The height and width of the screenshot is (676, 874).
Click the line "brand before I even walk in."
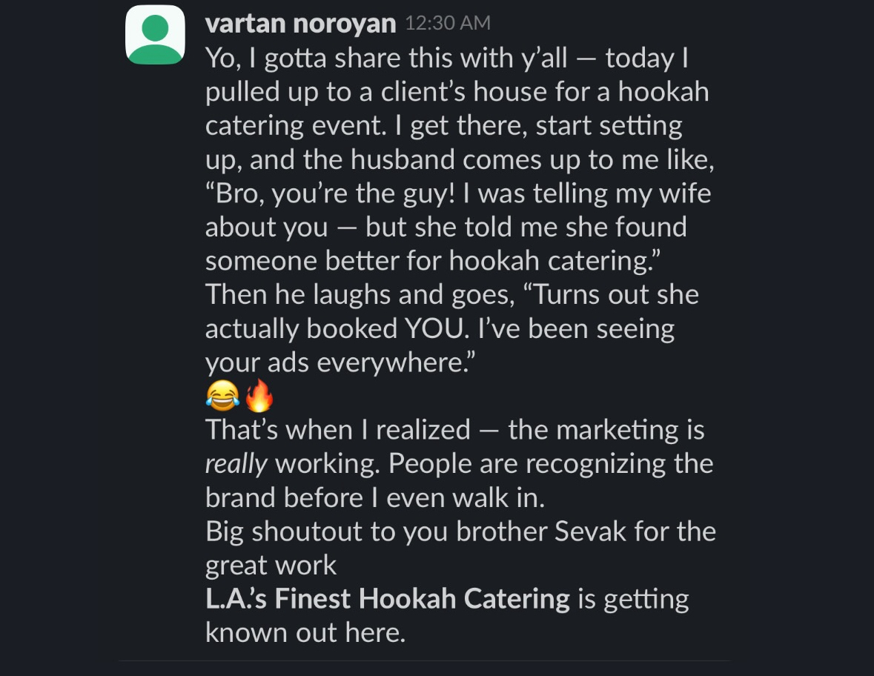pyautogui.click(x=374, y=497)
